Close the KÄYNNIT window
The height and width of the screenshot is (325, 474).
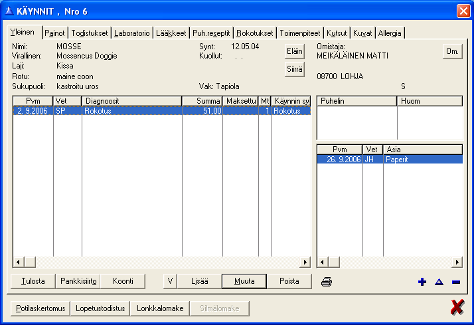463,11
